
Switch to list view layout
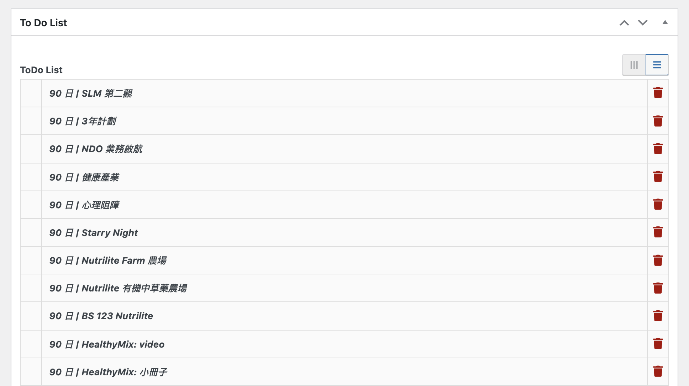657,65
